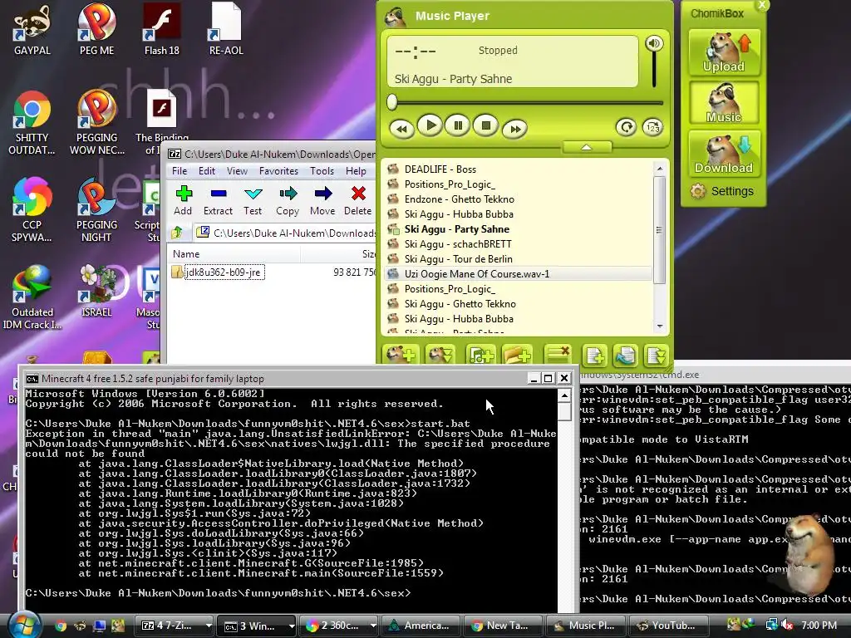The image size is (851, 638).
Task: Click the Minecraft cmd window scrollbar up arrow
Action: coord(564,396)
